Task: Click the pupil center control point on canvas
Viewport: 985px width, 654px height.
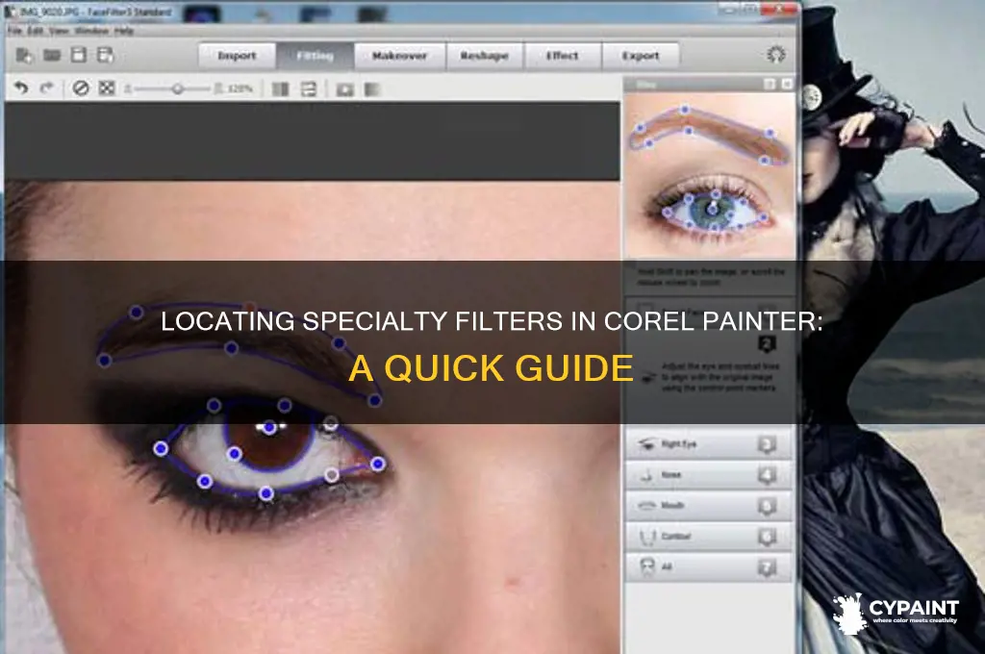Action: tap(269, 428)
